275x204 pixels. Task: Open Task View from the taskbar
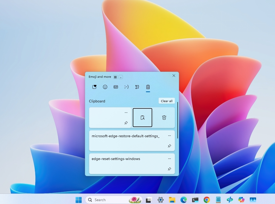click(149, 200)
